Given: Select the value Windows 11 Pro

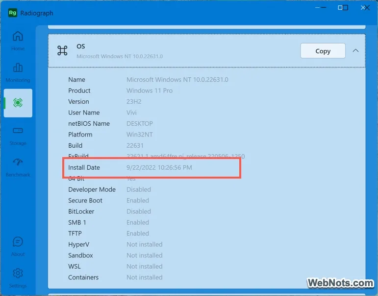Looking at the screenshot, I should point(150,91).
